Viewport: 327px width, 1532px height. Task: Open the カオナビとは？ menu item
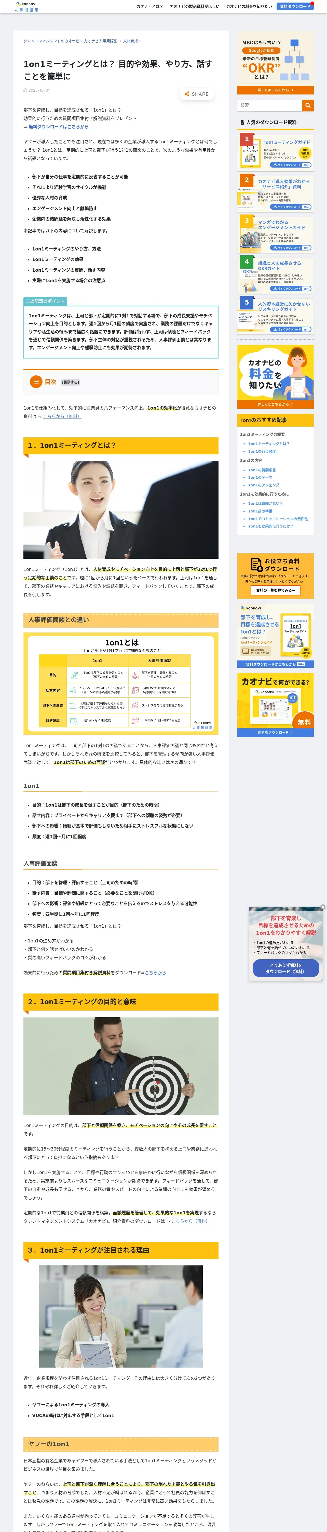pos(149,7)
